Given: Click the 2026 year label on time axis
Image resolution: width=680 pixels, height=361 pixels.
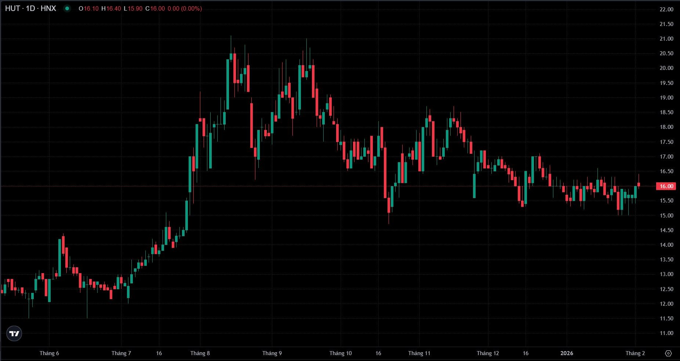Looking at the screenshot, I should (567, 353).
